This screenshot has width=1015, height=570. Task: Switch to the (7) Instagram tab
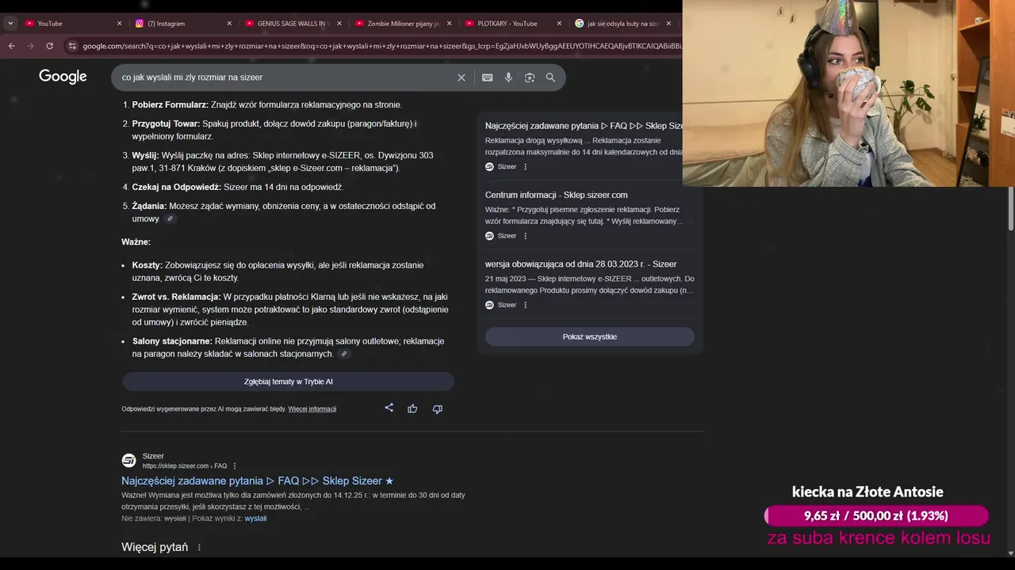(182, 24)
